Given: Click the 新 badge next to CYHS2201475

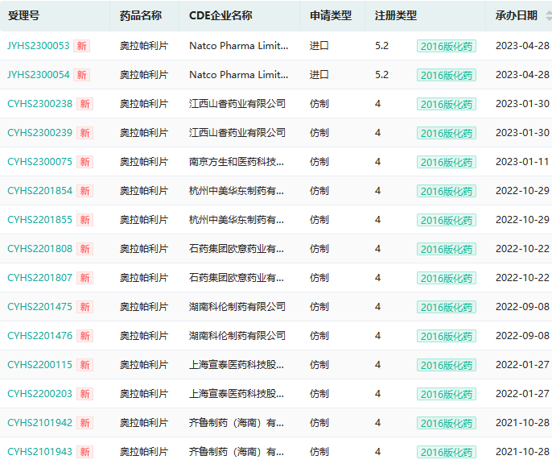Looking at the screenshot, I should click(x=84, y=307).
